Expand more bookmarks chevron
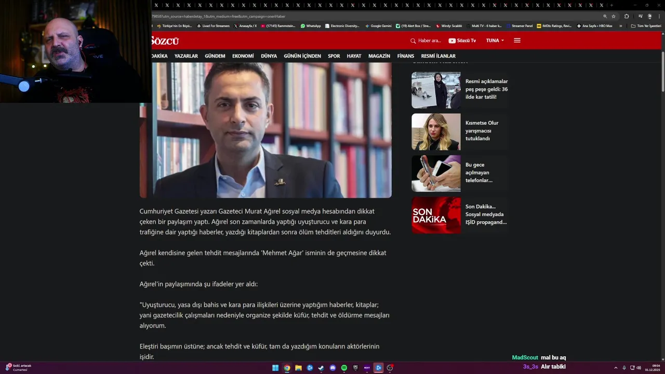The height and width of the screenshot is (374, 665). point(620,26)
